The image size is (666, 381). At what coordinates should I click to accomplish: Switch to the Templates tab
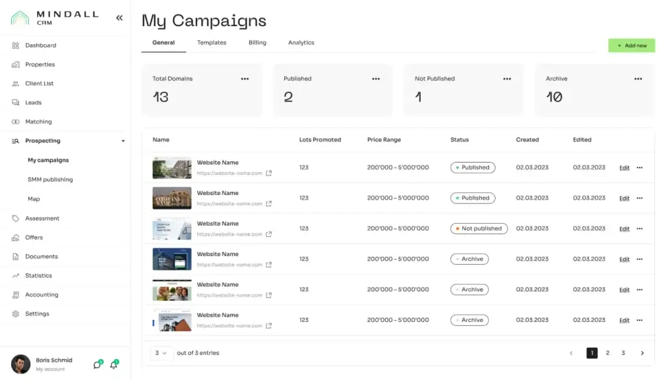coord(211,43)
